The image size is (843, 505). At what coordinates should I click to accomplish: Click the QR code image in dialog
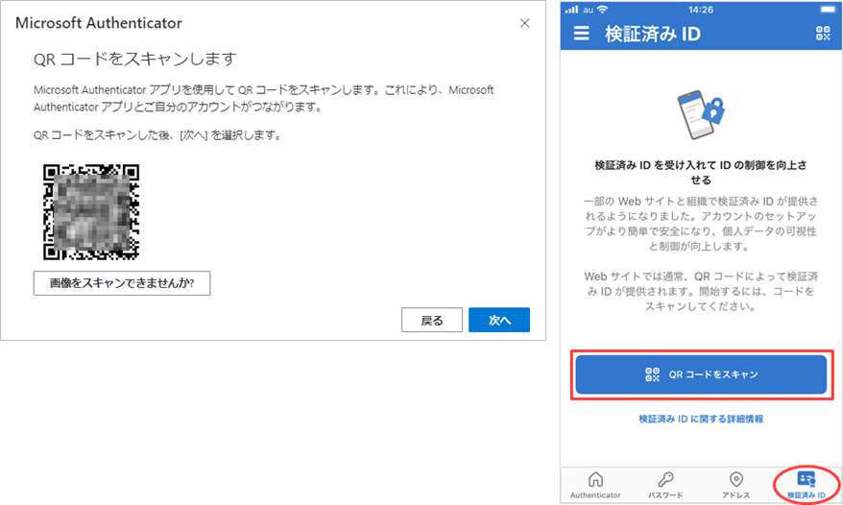tap(91, 212)
